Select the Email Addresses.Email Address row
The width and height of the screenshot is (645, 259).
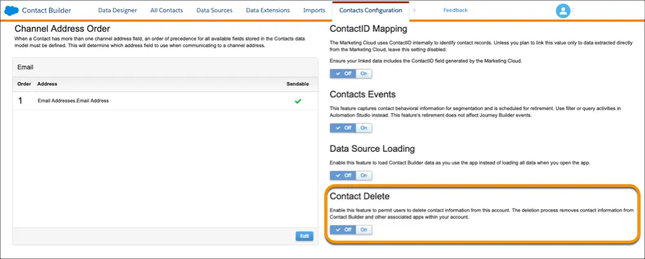(x=165, y=101)
